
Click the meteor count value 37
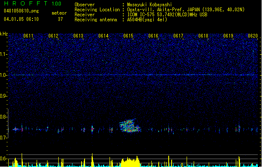(60, 19)
